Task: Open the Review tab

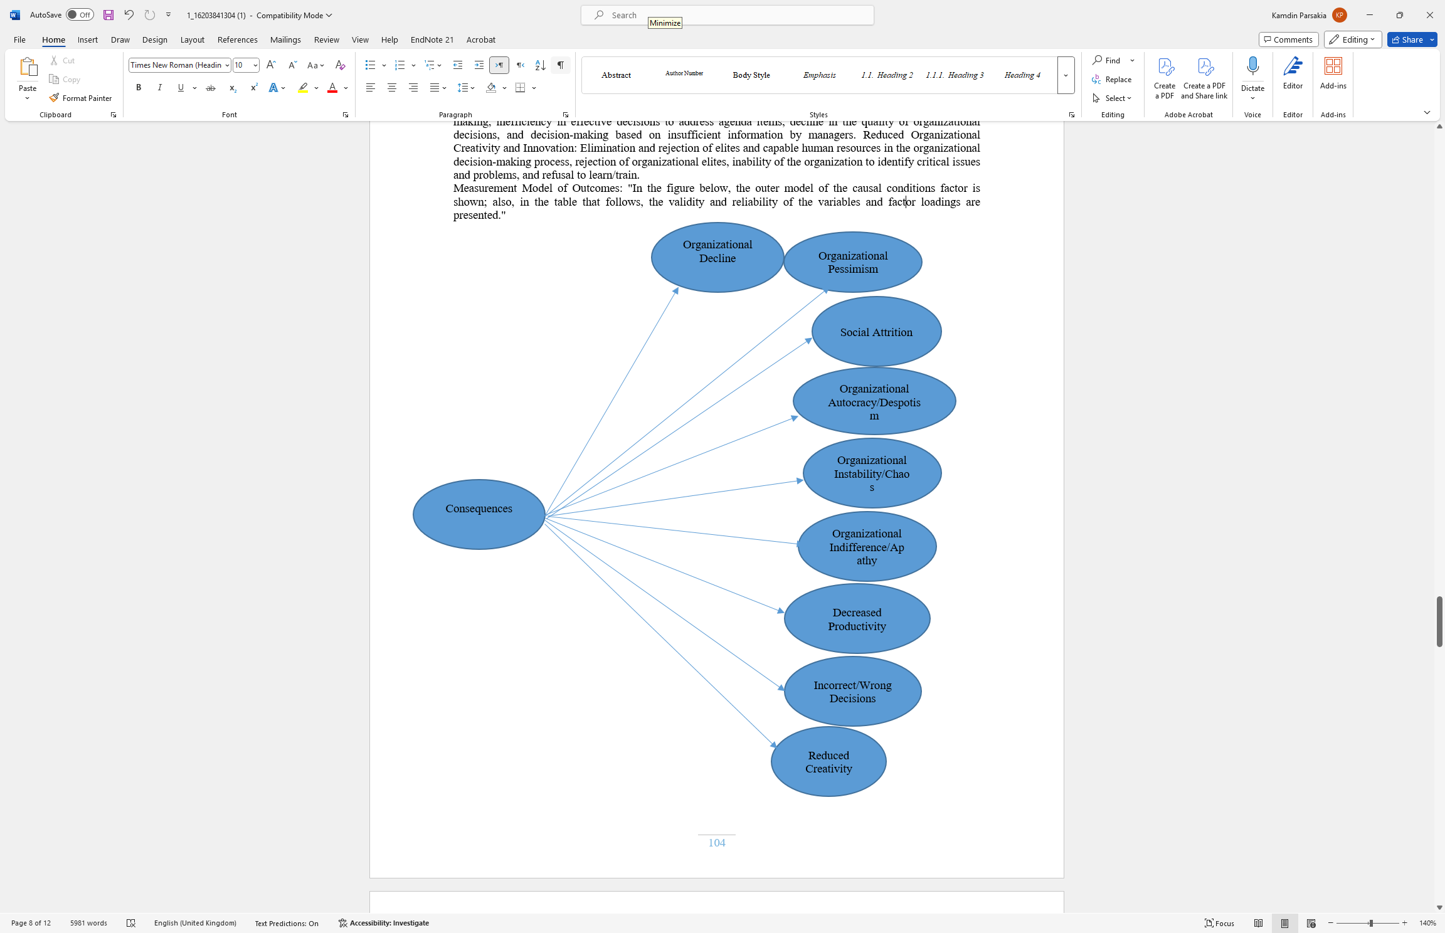Action: 326,40
